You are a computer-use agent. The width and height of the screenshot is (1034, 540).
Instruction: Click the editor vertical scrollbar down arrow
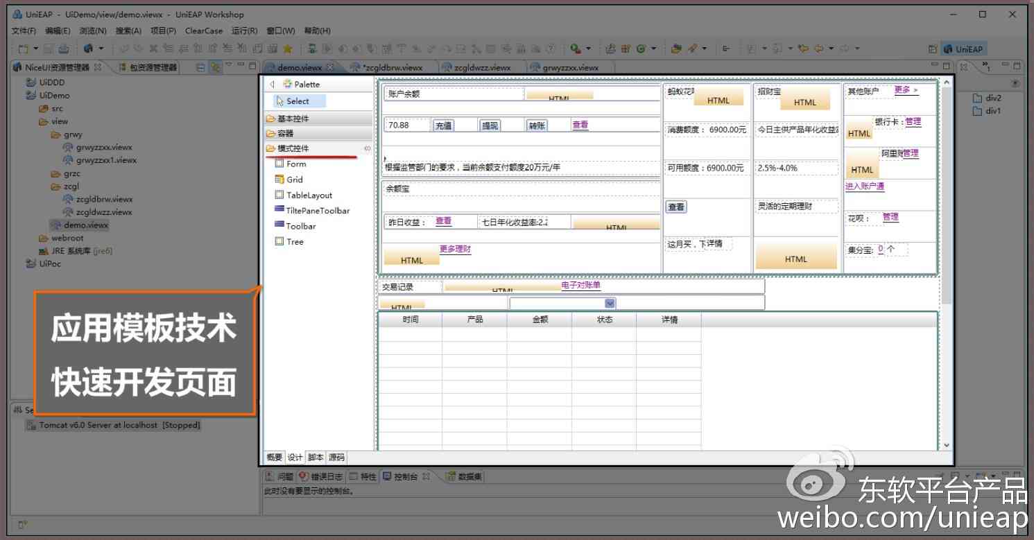pos(947,446)
